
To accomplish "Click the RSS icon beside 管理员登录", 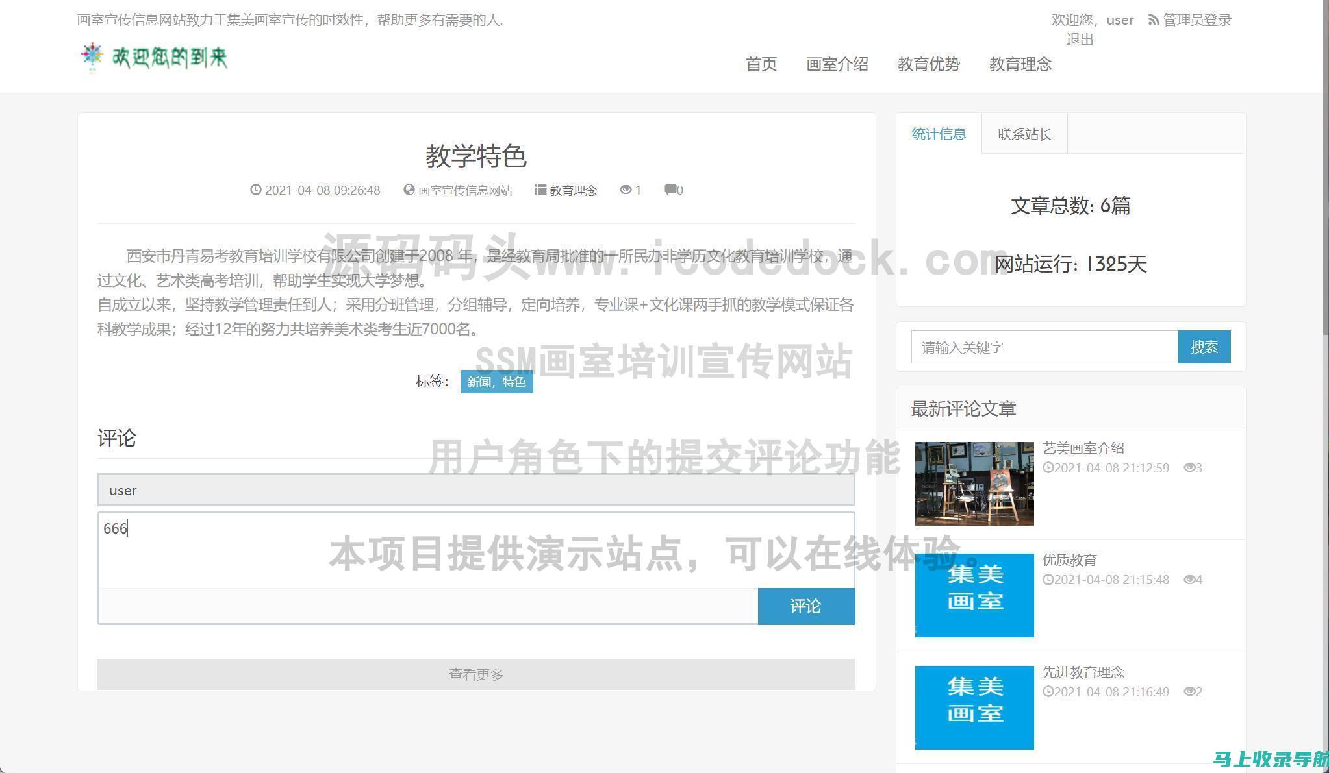I will tap(1154, 20).
